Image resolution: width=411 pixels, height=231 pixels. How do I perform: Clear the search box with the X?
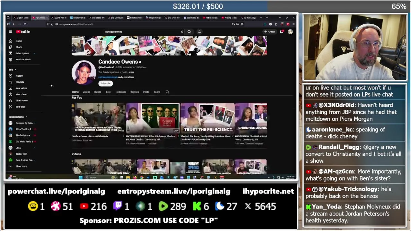[x=182, y=32]
